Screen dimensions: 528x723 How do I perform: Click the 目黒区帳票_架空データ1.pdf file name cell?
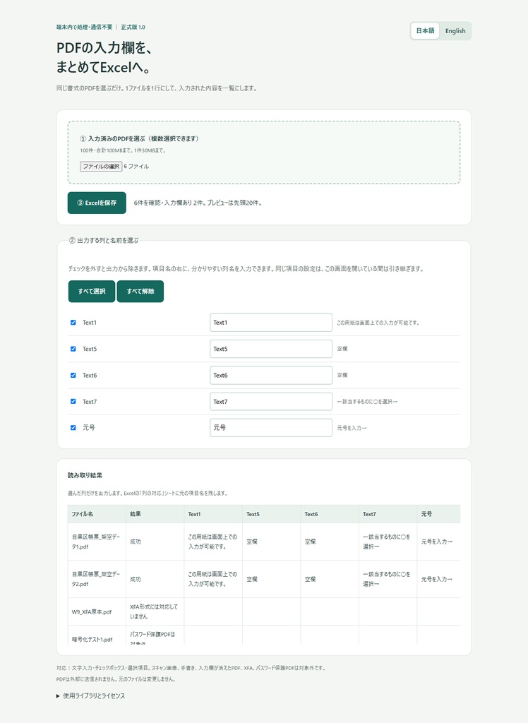tap(97, 542)
